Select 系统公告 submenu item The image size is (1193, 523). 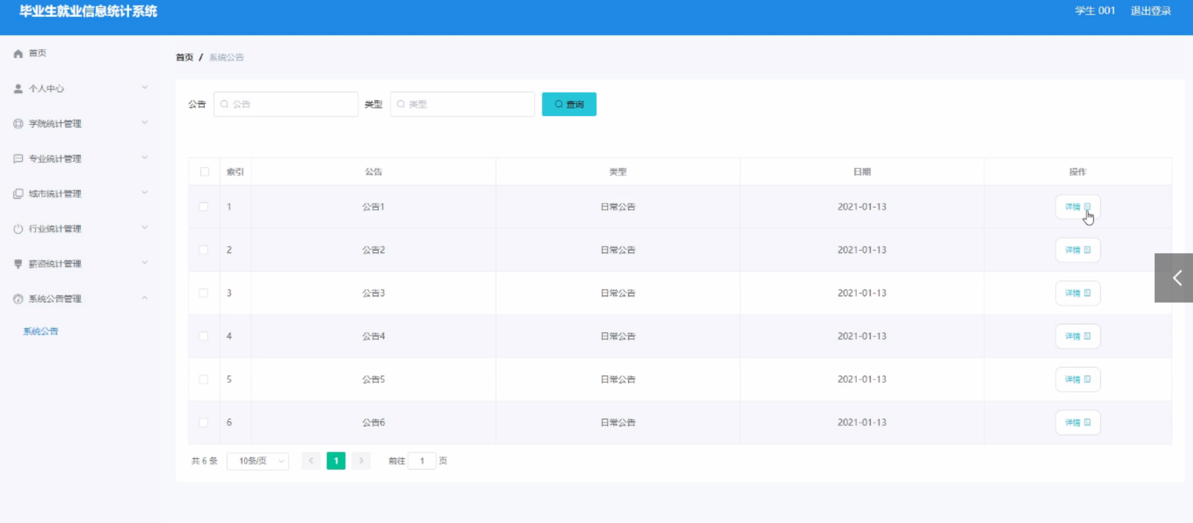click(x=40, y=331)
